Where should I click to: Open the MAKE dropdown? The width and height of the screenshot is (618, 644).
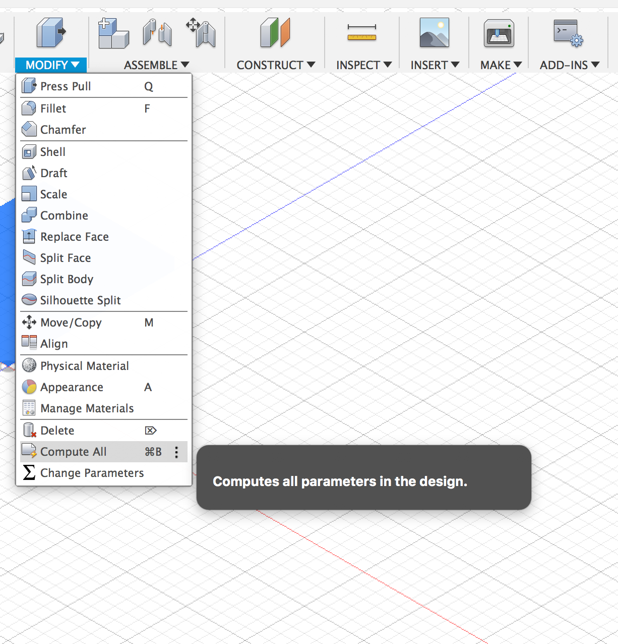pos(501,65)
